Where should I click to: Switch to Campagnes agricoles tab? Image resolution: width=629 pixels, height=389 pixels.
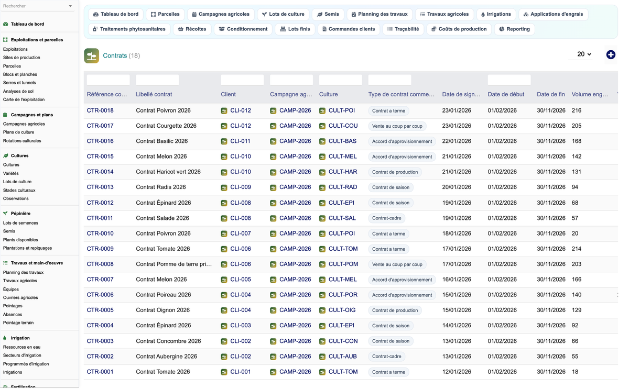(221, 14)
